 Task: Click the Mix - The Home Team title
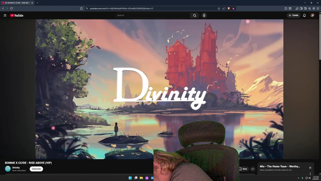pyautogui.click(x=280, y=166)
